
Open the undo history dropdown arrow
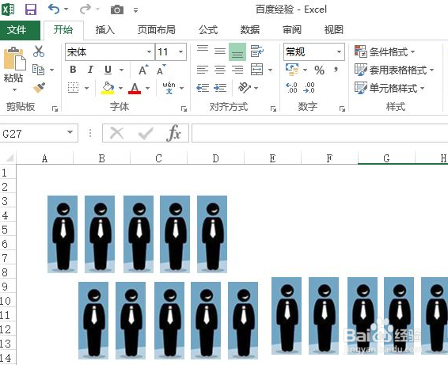(x=66, y=10)
